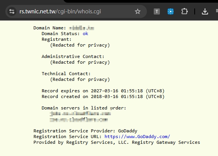
Task: Bookmark this page with the star icon
Action: point(138,11)
